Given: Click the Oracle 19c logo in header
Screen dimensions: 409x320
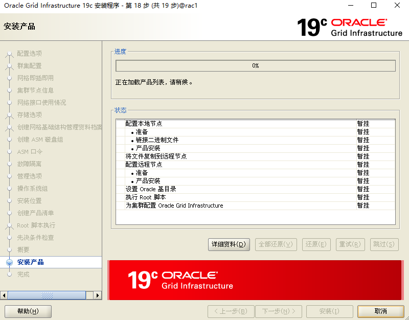Looking at the screenshot, I should [350, 27].
